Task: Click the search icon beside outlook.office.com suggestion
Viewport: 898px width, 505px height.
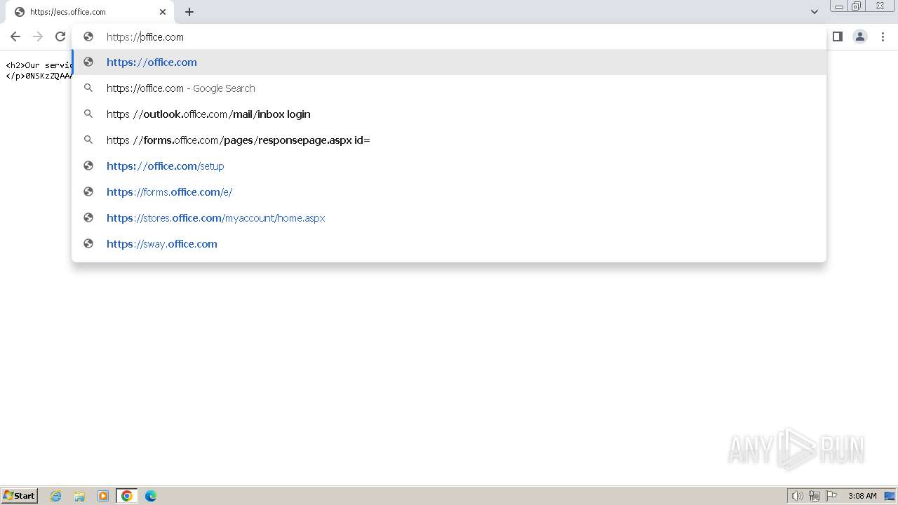Action: (x=88, y=114)
